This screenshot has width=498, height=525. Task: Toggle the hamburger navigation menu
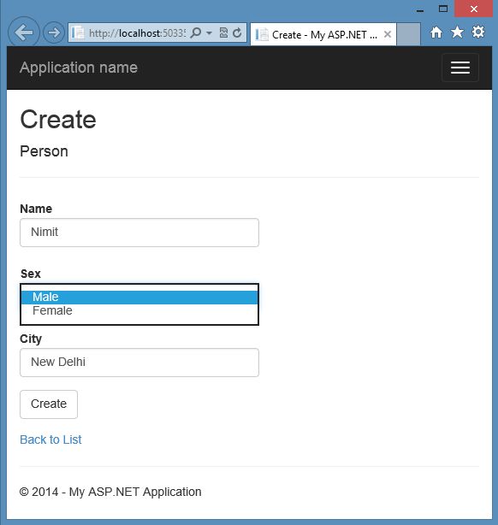point(460,68)
